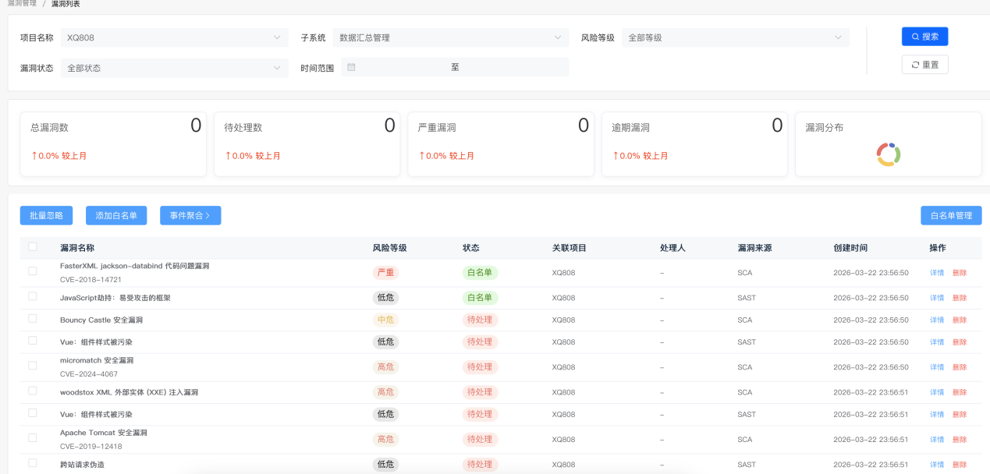The width and height of the screenshot is (990, 474).
Task: Toggle the select-all checkbox in table header
Action: click(x=33, y=247)
